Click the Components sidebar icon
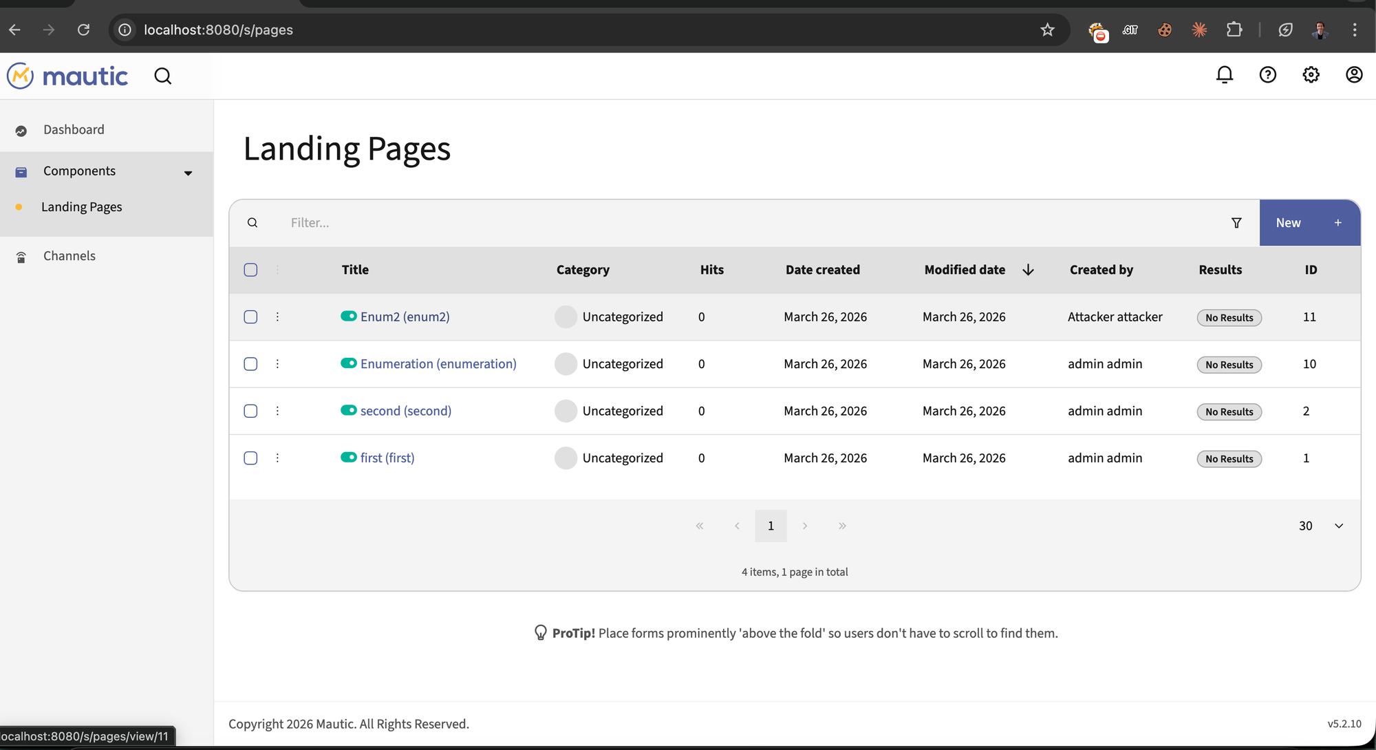1376x750 pixels. 21,172
